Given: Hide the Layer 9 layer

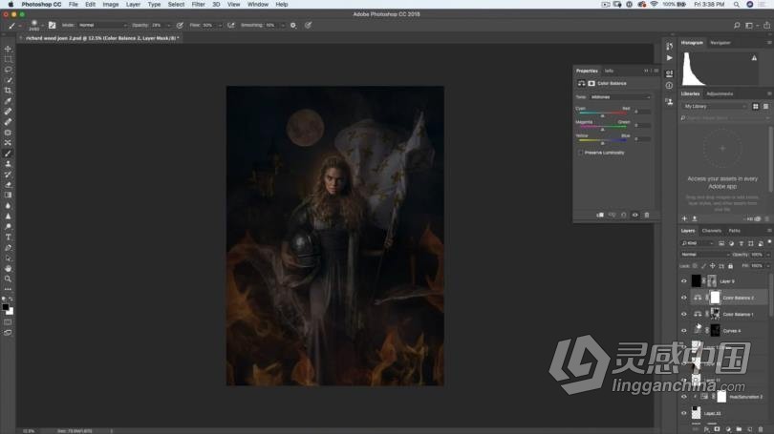Looking at the screenshot, I should [684, 281].
